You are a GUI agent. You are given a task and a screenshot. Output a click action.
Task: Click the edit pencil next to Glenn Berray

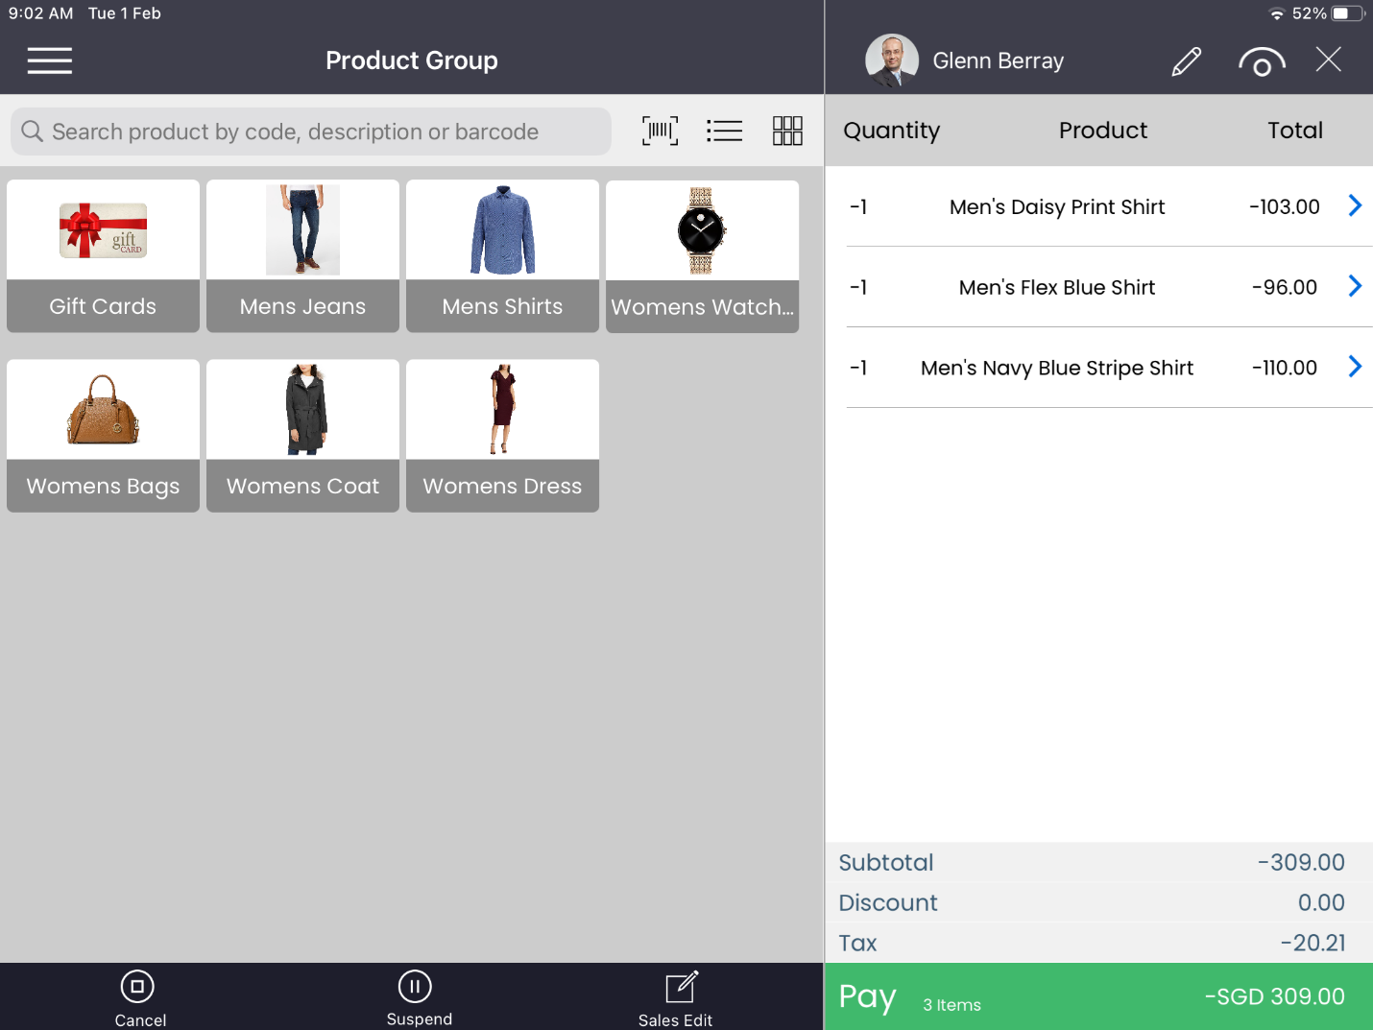[1187, 60]
